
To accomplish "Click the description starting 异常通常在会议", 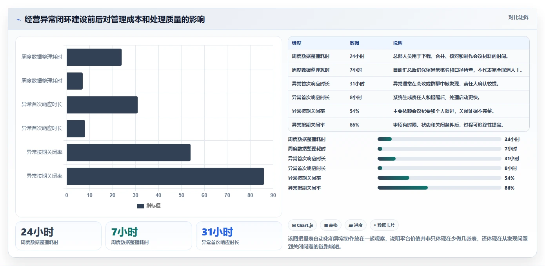I will click(x=446, y=84).
